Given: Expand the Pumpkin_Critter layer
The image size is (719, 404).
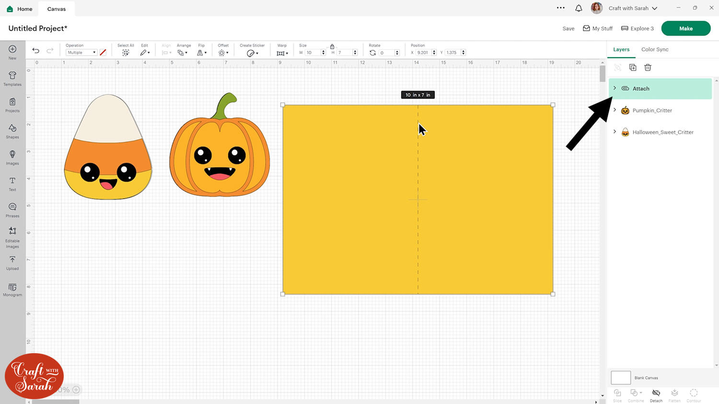Looking at the screenshot, I should click(x=615, y=110).
